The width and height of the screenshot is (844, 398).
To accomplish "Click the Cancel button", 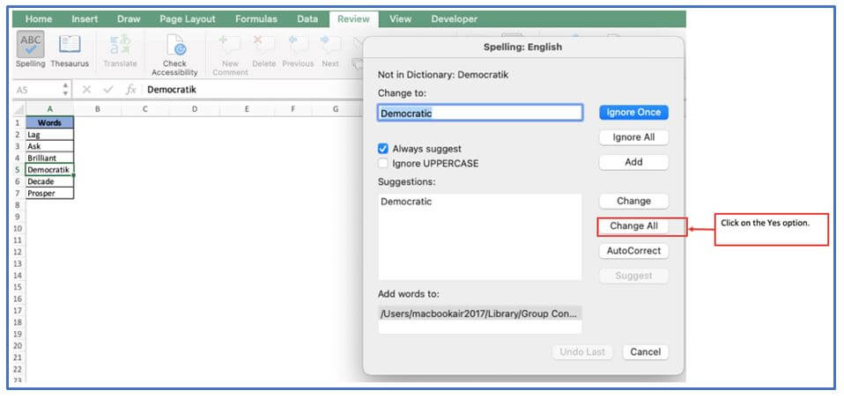I will coord(646,352).
